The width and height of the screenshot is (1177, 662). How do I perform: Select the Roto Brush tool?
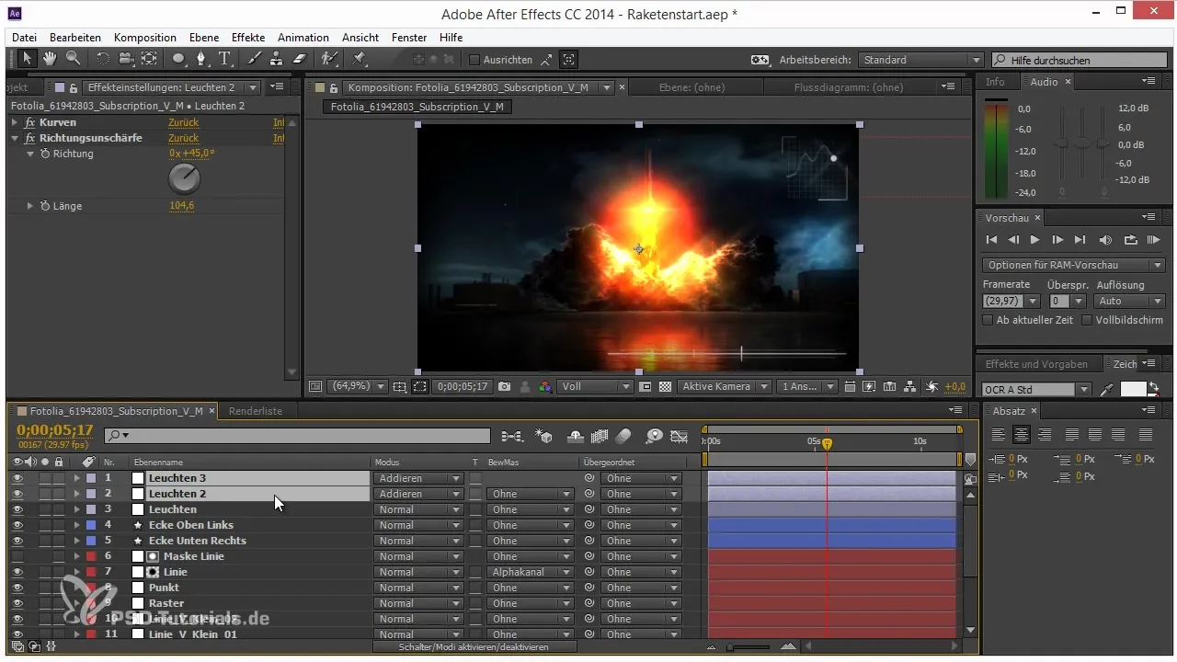[329, 59]
